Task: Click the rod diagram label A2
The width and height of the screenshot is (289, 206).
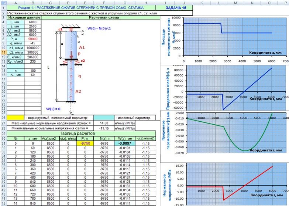Action: [x=78, y=91]
